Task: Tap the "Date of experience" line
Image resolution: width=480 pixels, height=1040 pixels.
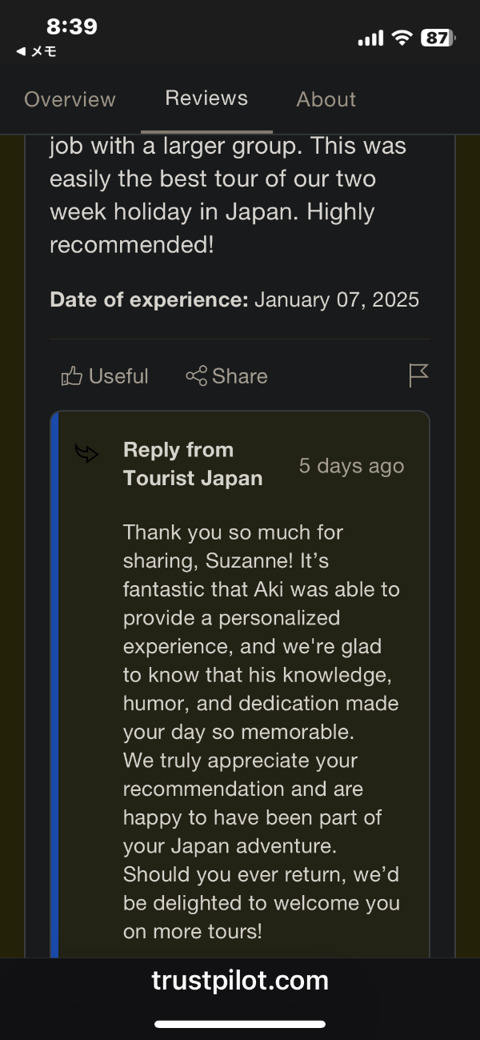Action: [x=234, y=299]
